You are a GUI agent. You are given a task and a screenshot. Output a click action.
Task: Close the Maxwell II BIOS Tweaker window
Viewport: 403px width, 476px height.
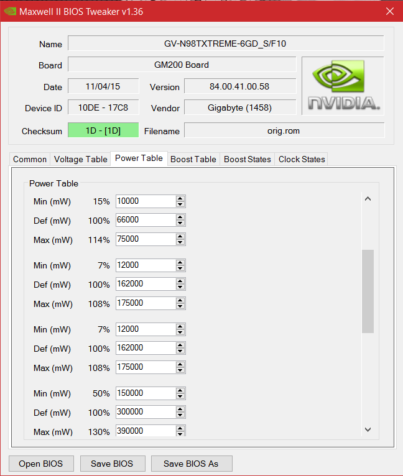(390, 12)
